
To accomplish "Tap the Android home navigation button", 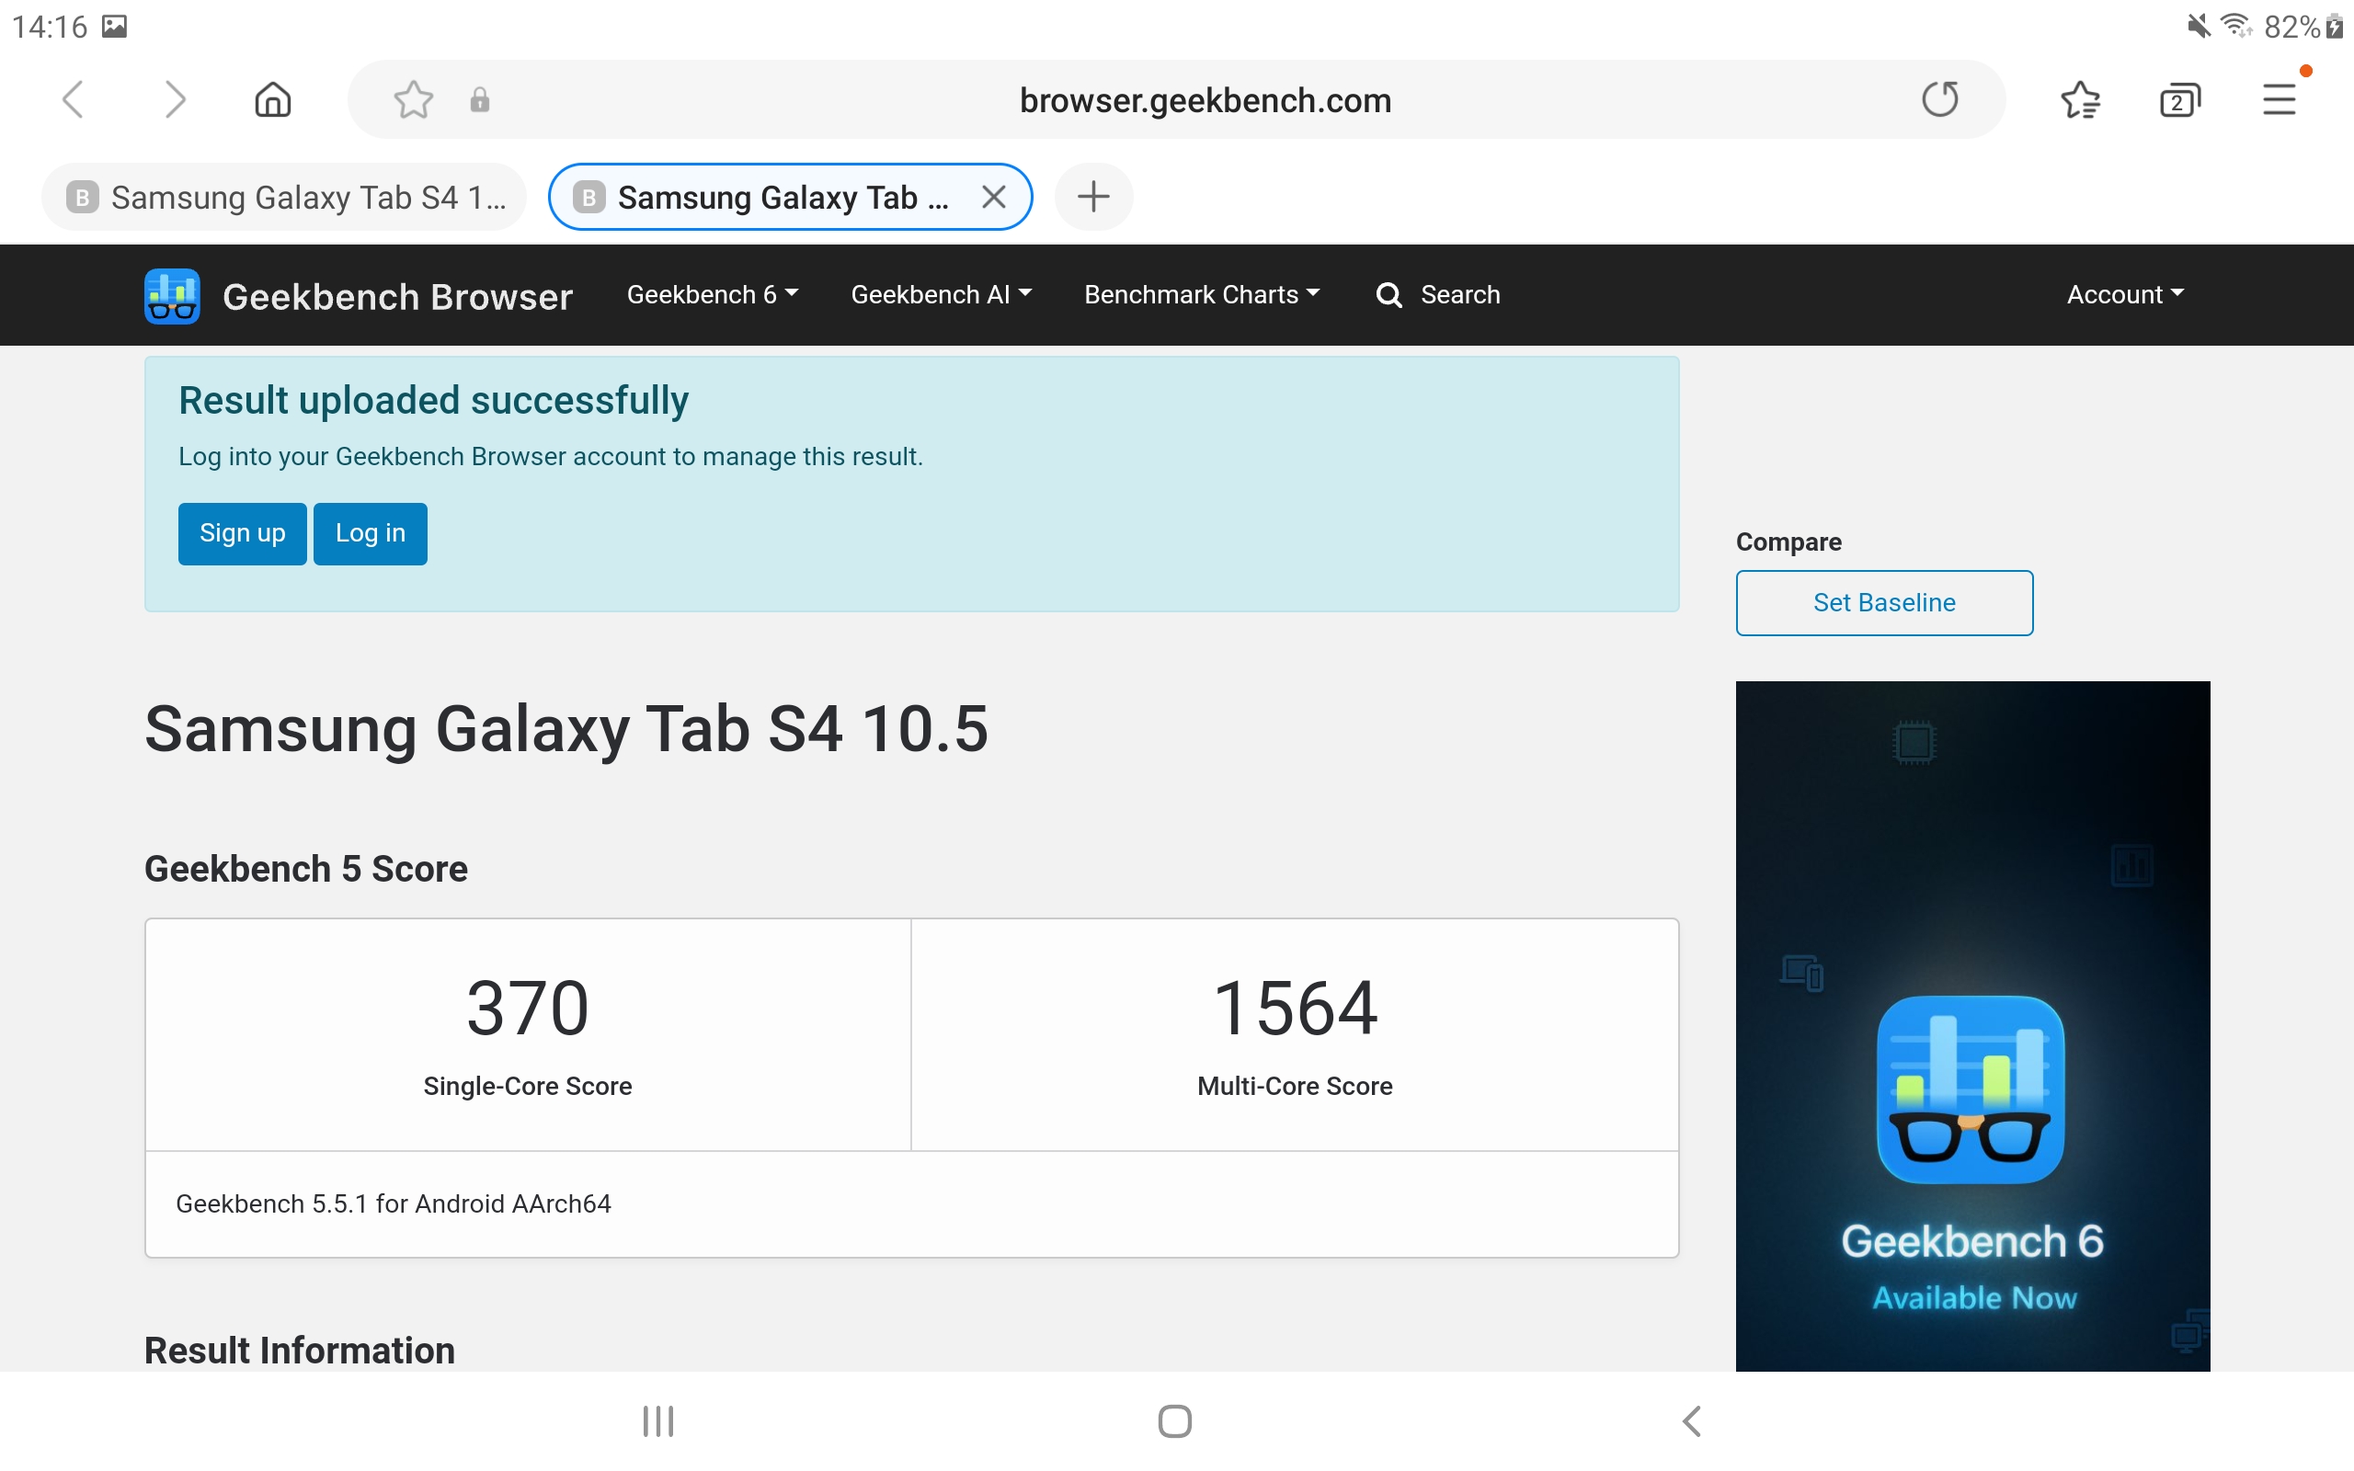I will click(1175, 1421).
